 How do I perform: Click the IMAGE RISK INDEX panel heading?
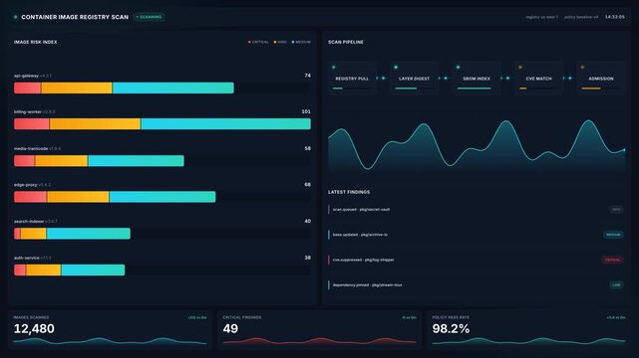click(x=36, y=42)
